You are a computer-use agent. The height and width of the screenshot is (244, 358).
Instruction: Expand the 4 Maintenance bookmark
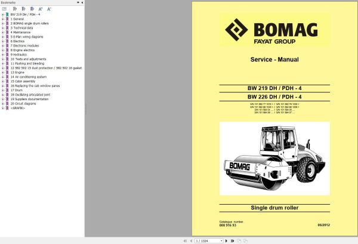point(3,32)
